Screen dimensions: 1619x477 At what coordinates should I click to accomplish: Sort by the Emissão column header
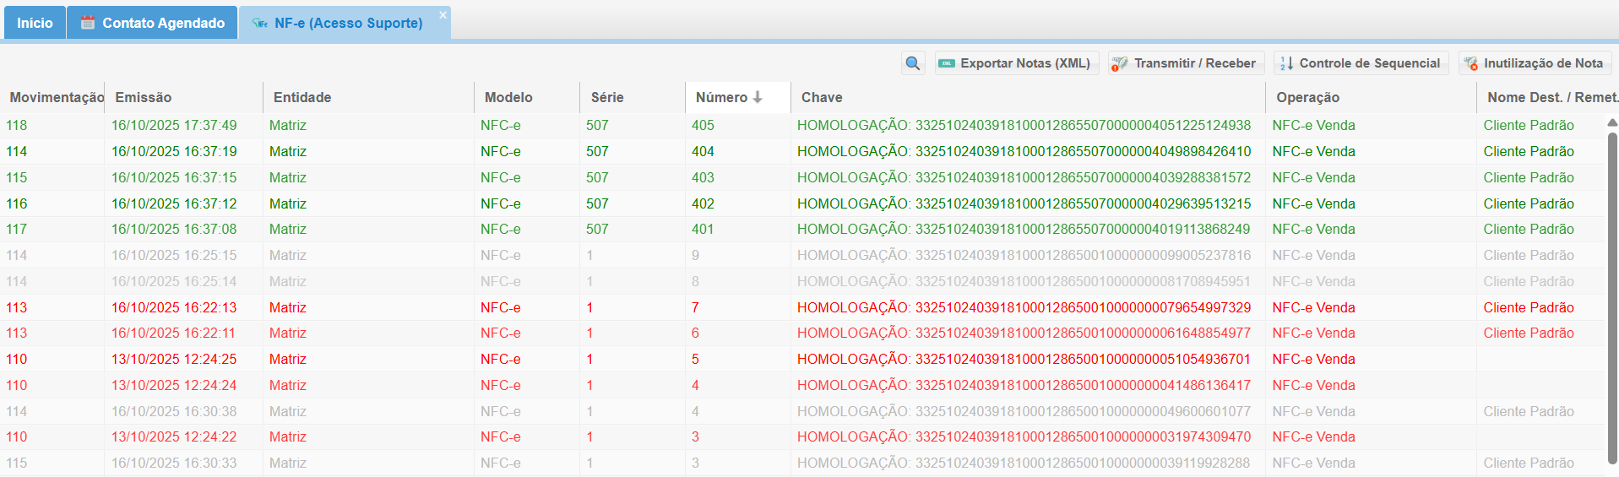coord(144,97)
